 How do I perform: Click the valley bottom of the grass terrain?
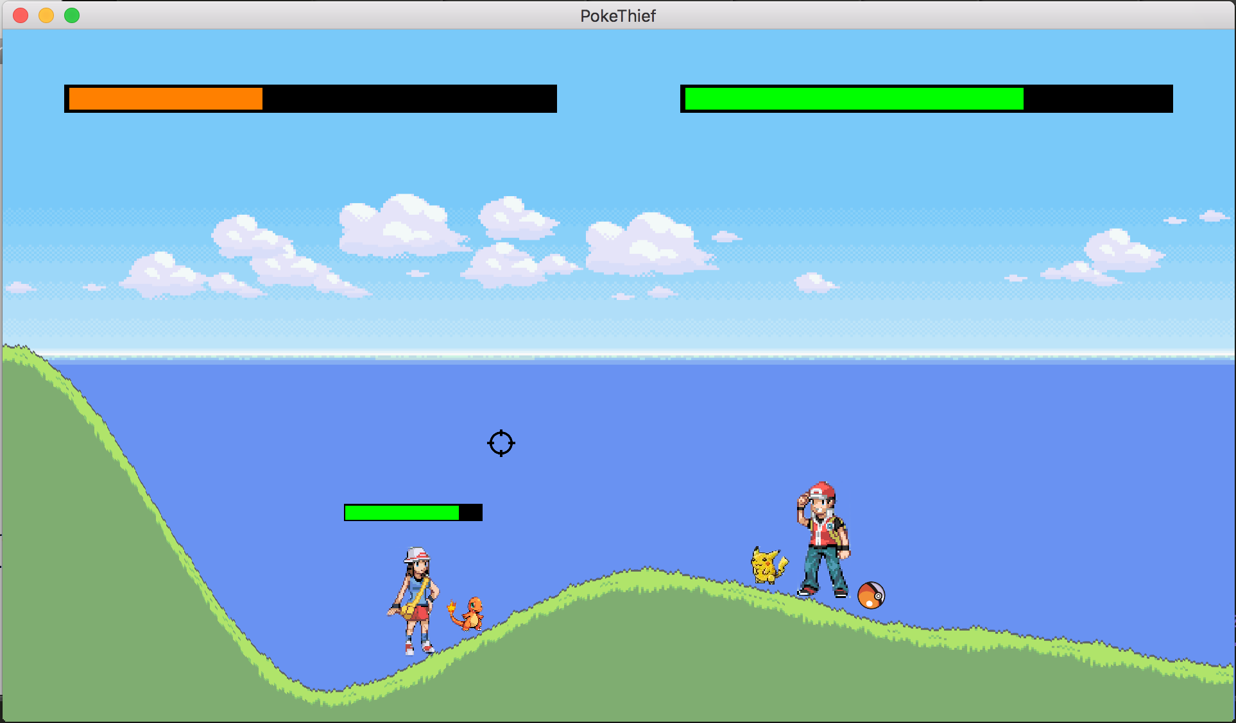tap(327, 699)
